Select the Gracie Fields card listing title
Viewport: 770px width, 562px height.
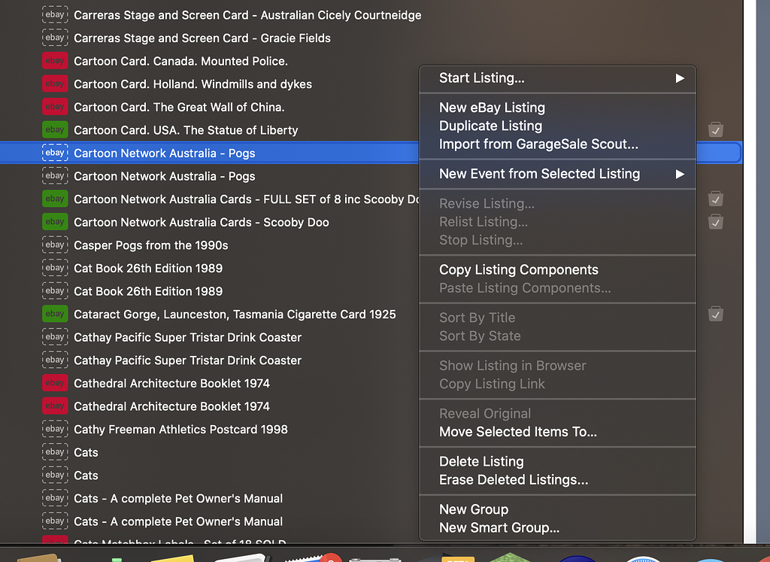tap(202, 38)
